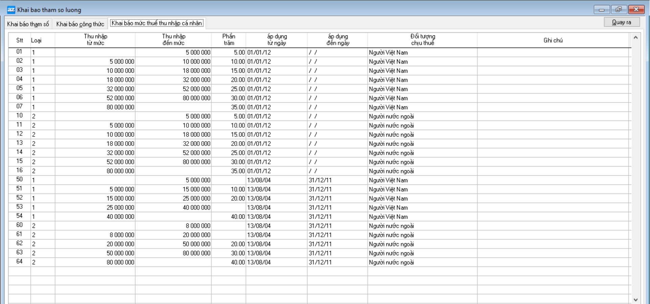Click the Quay ra button
Image resolution: width=650 pixels, height=304 pixels.
(x=622, y=22)
